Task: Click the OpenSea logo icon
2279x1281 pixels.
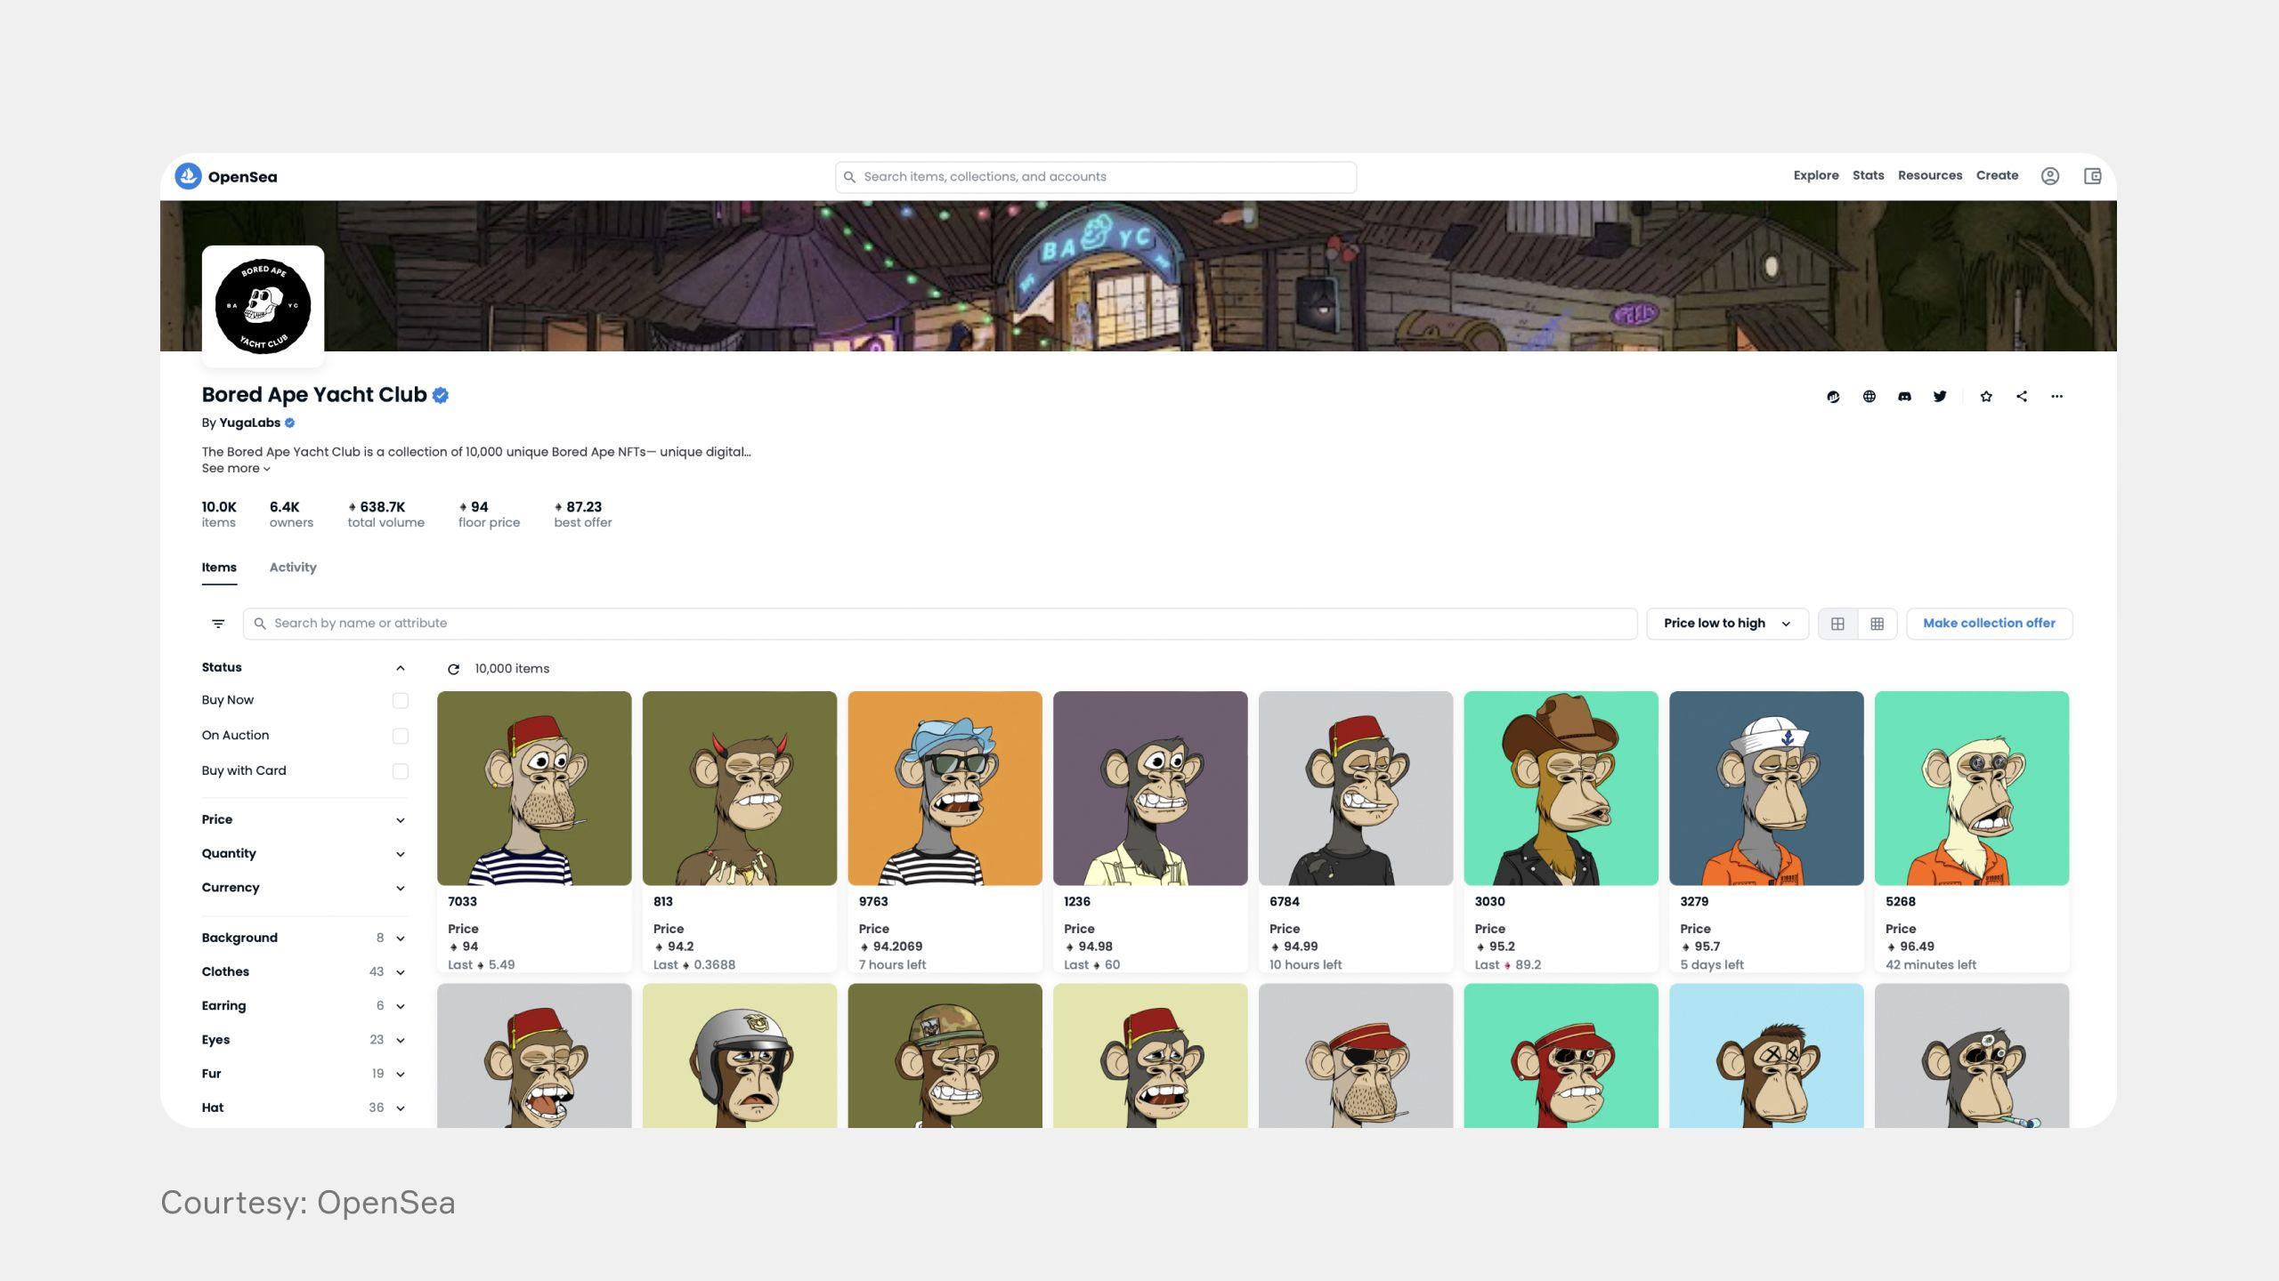Action: pos(188,176)
